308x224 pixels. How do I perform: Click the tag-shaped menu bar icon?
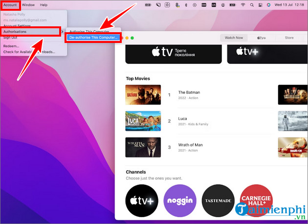pos(158,5)
